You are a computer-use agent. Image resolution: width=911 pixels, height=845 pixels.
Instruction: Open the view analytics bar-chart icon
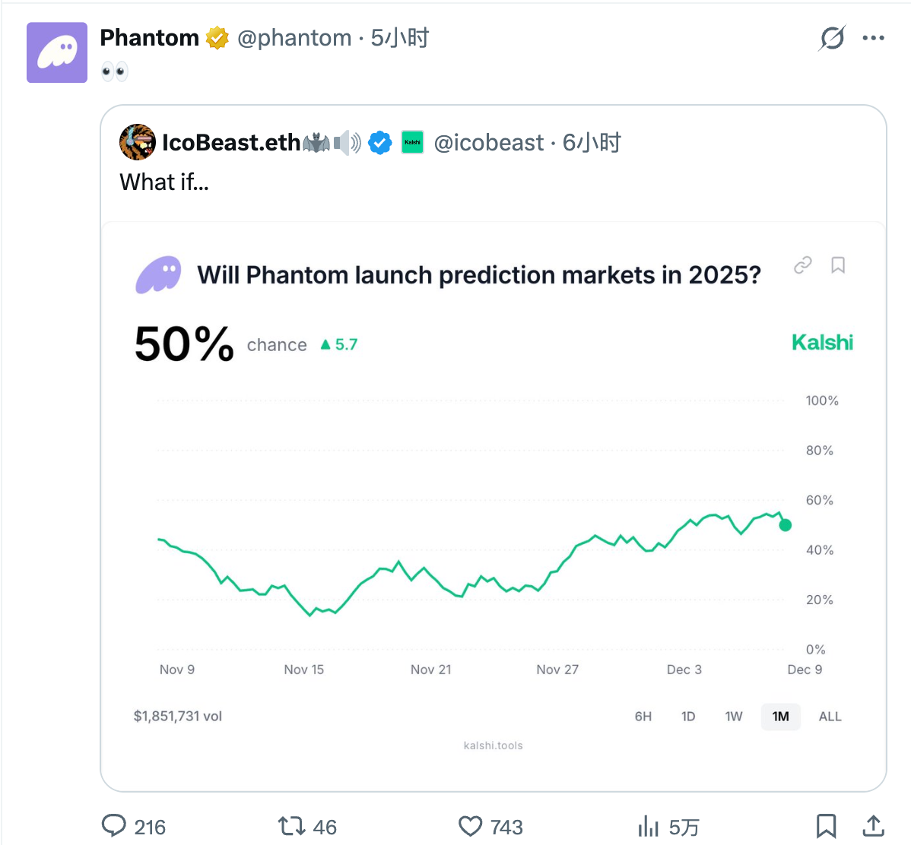tap(648, 826)
